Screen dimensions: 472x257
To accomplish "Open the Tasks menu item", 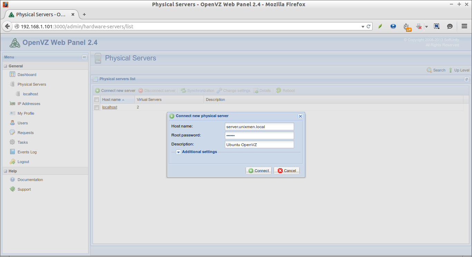I will coord(23,142).
